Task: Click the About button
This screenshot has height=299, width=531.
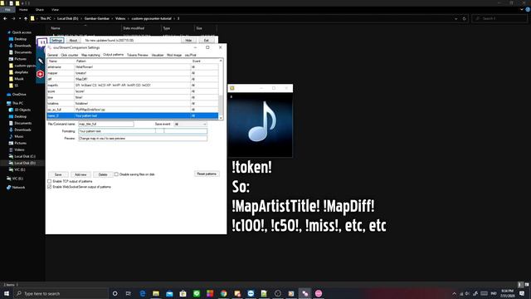Action: point(73,41)
